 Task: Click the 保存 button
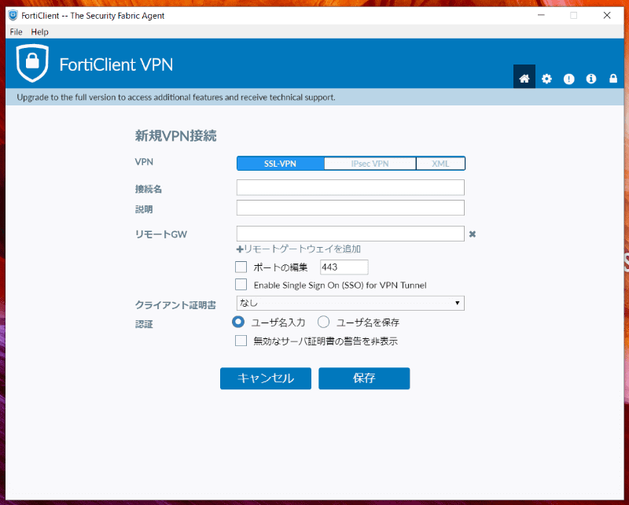pyautogui.click(x=364, y=378)
